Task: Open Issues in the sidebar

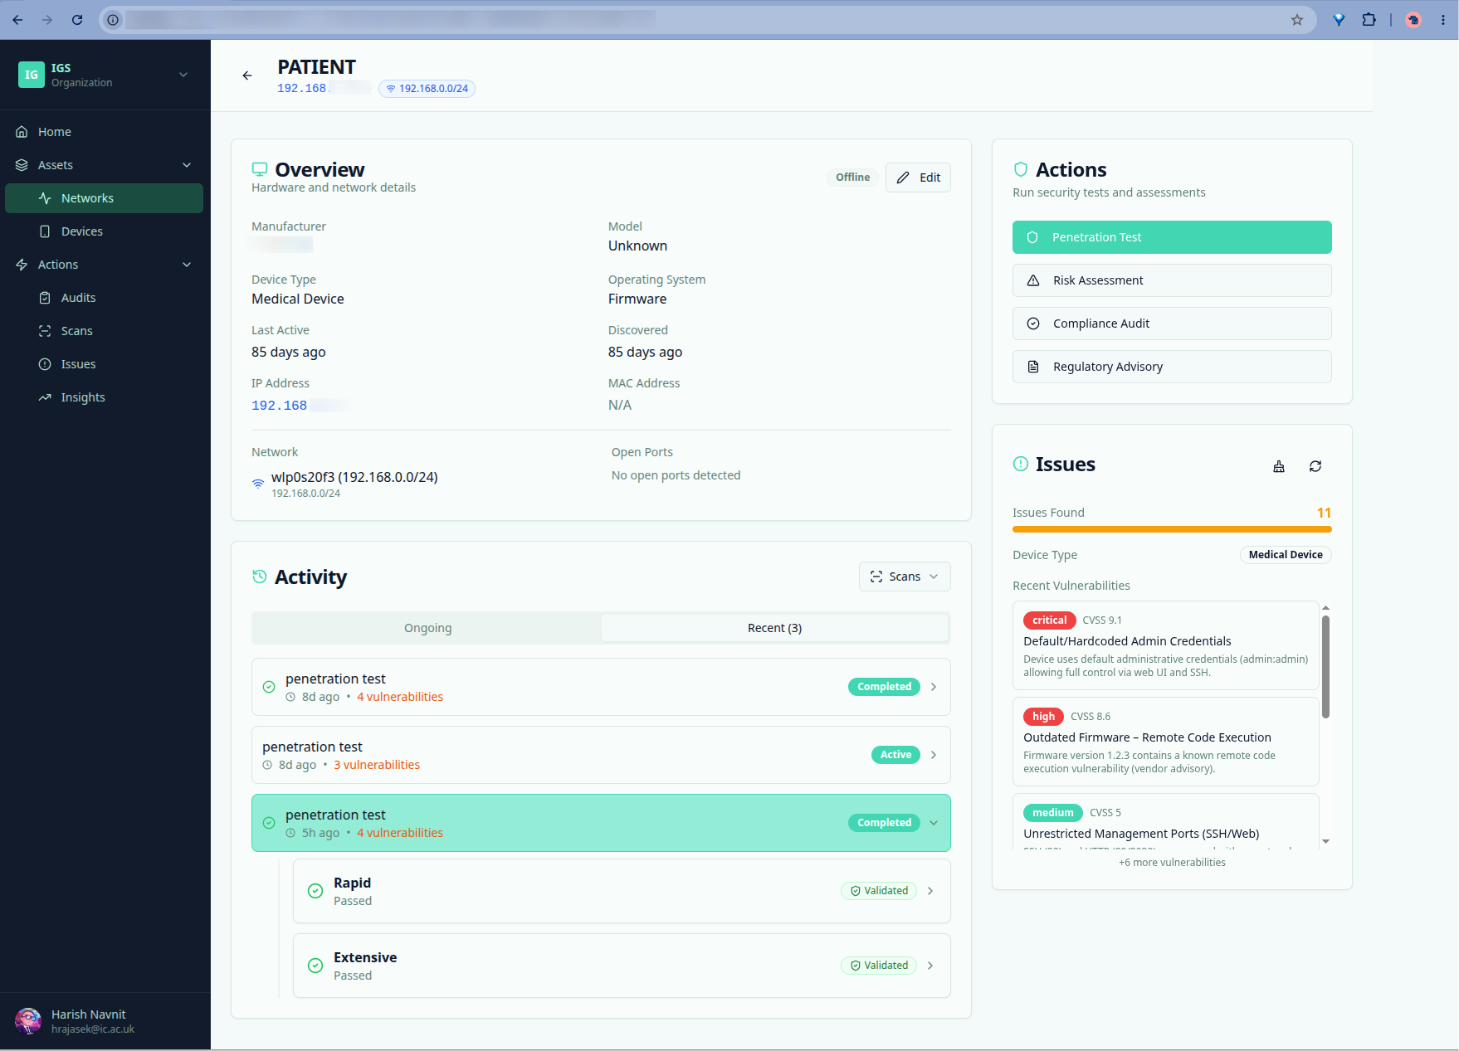Action: coord(104,364)
